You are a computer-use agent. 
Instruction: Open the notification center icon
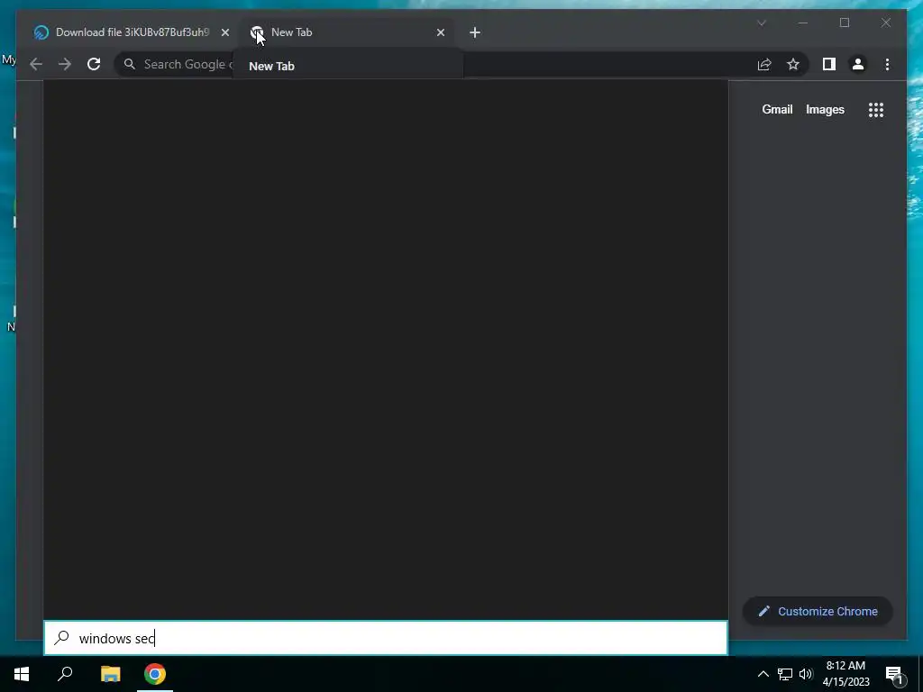(893, 674)
